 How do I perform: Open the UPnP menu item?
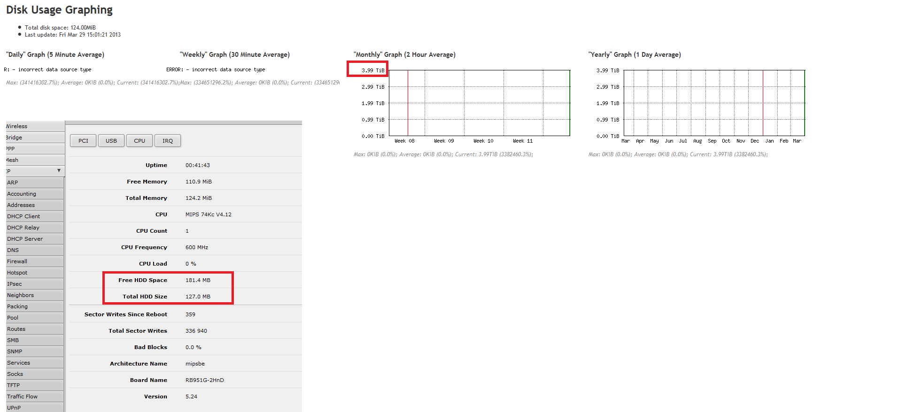click(x=35, y=407)
